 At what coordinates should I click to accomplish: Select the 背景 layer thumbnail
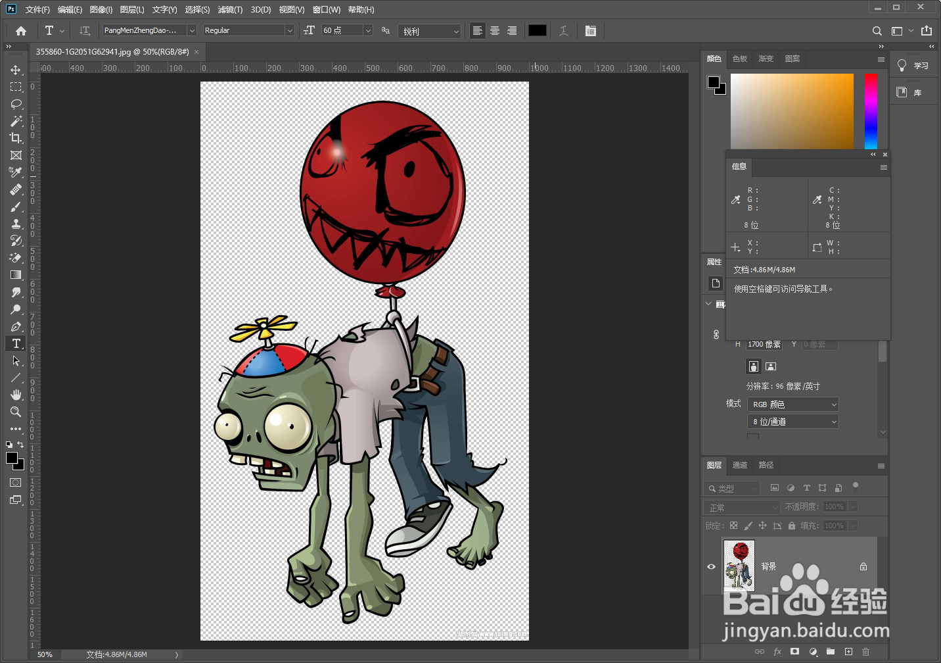(739, 566)
